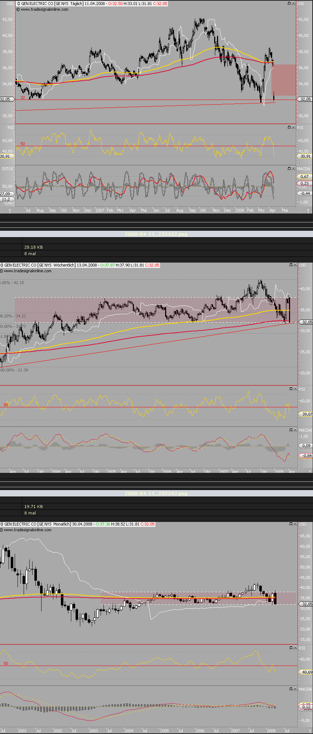
Task: Maximize the monthly RSI pane
Action: tap(291, 648)
